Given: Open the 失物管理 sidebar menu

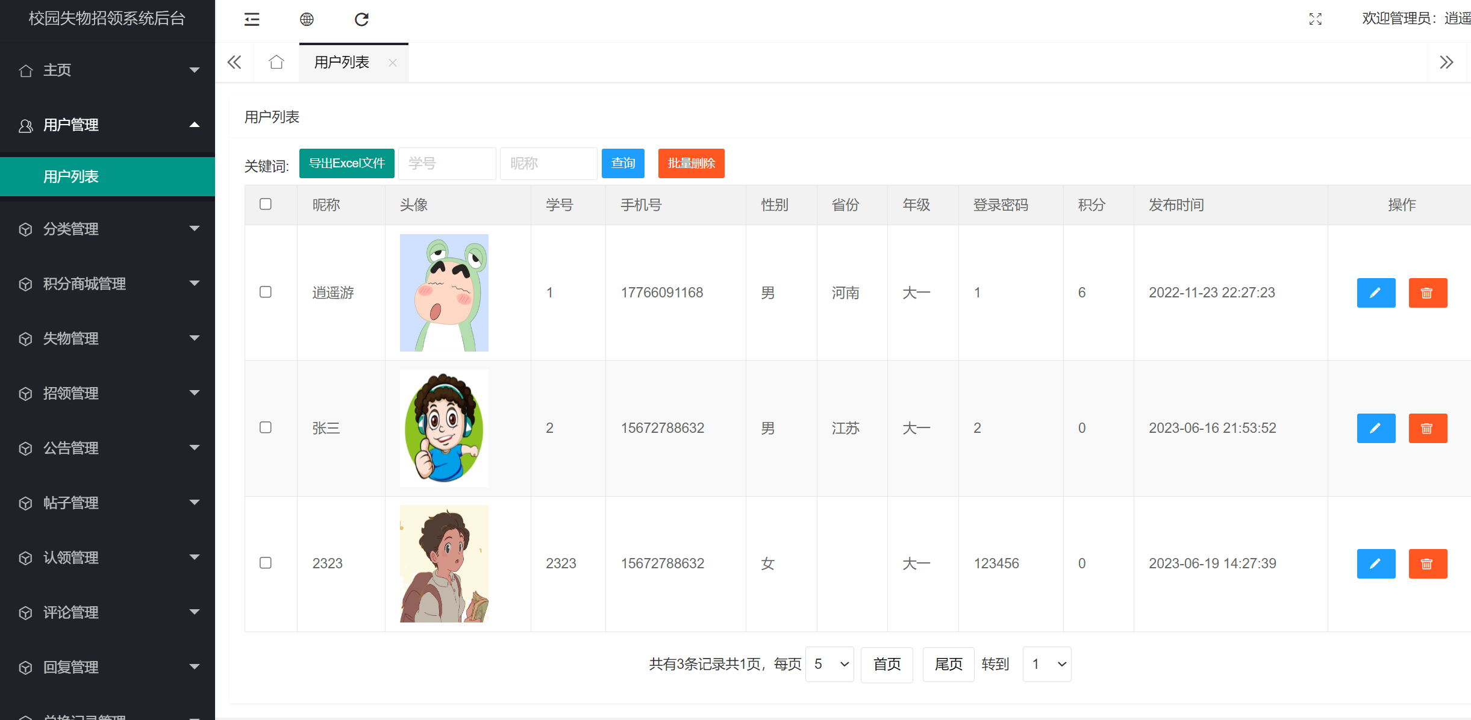Looking at the screenshot, I should tap(70, 338).
